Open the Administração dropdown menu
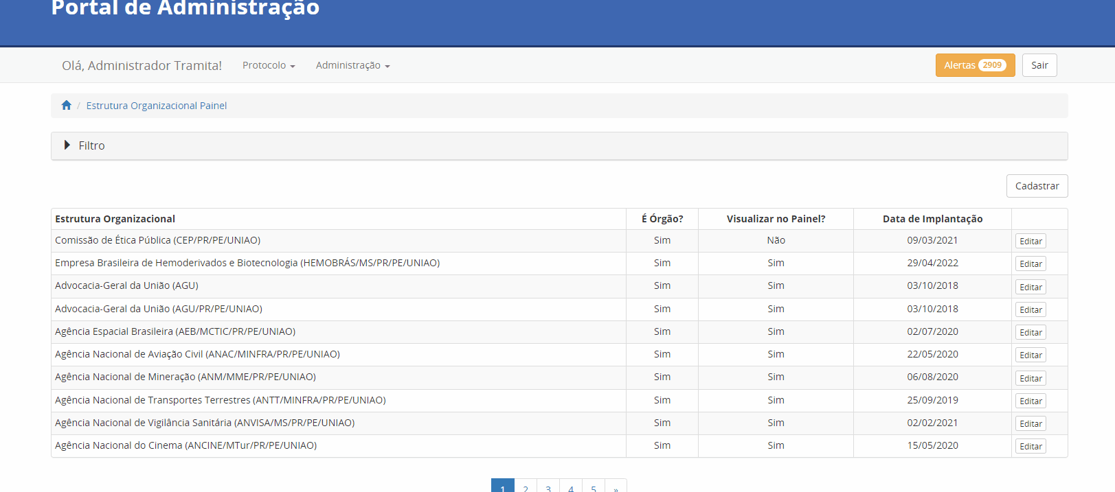 coord(353,65)
